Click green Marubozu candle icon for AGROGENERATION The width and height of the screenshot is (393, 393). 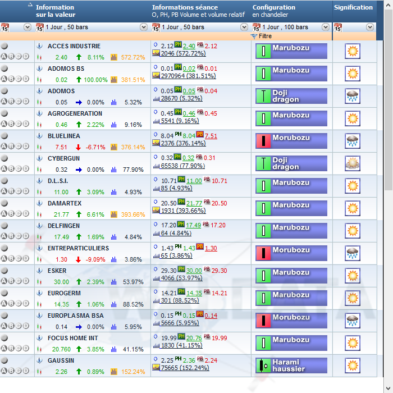coord(263,118)
